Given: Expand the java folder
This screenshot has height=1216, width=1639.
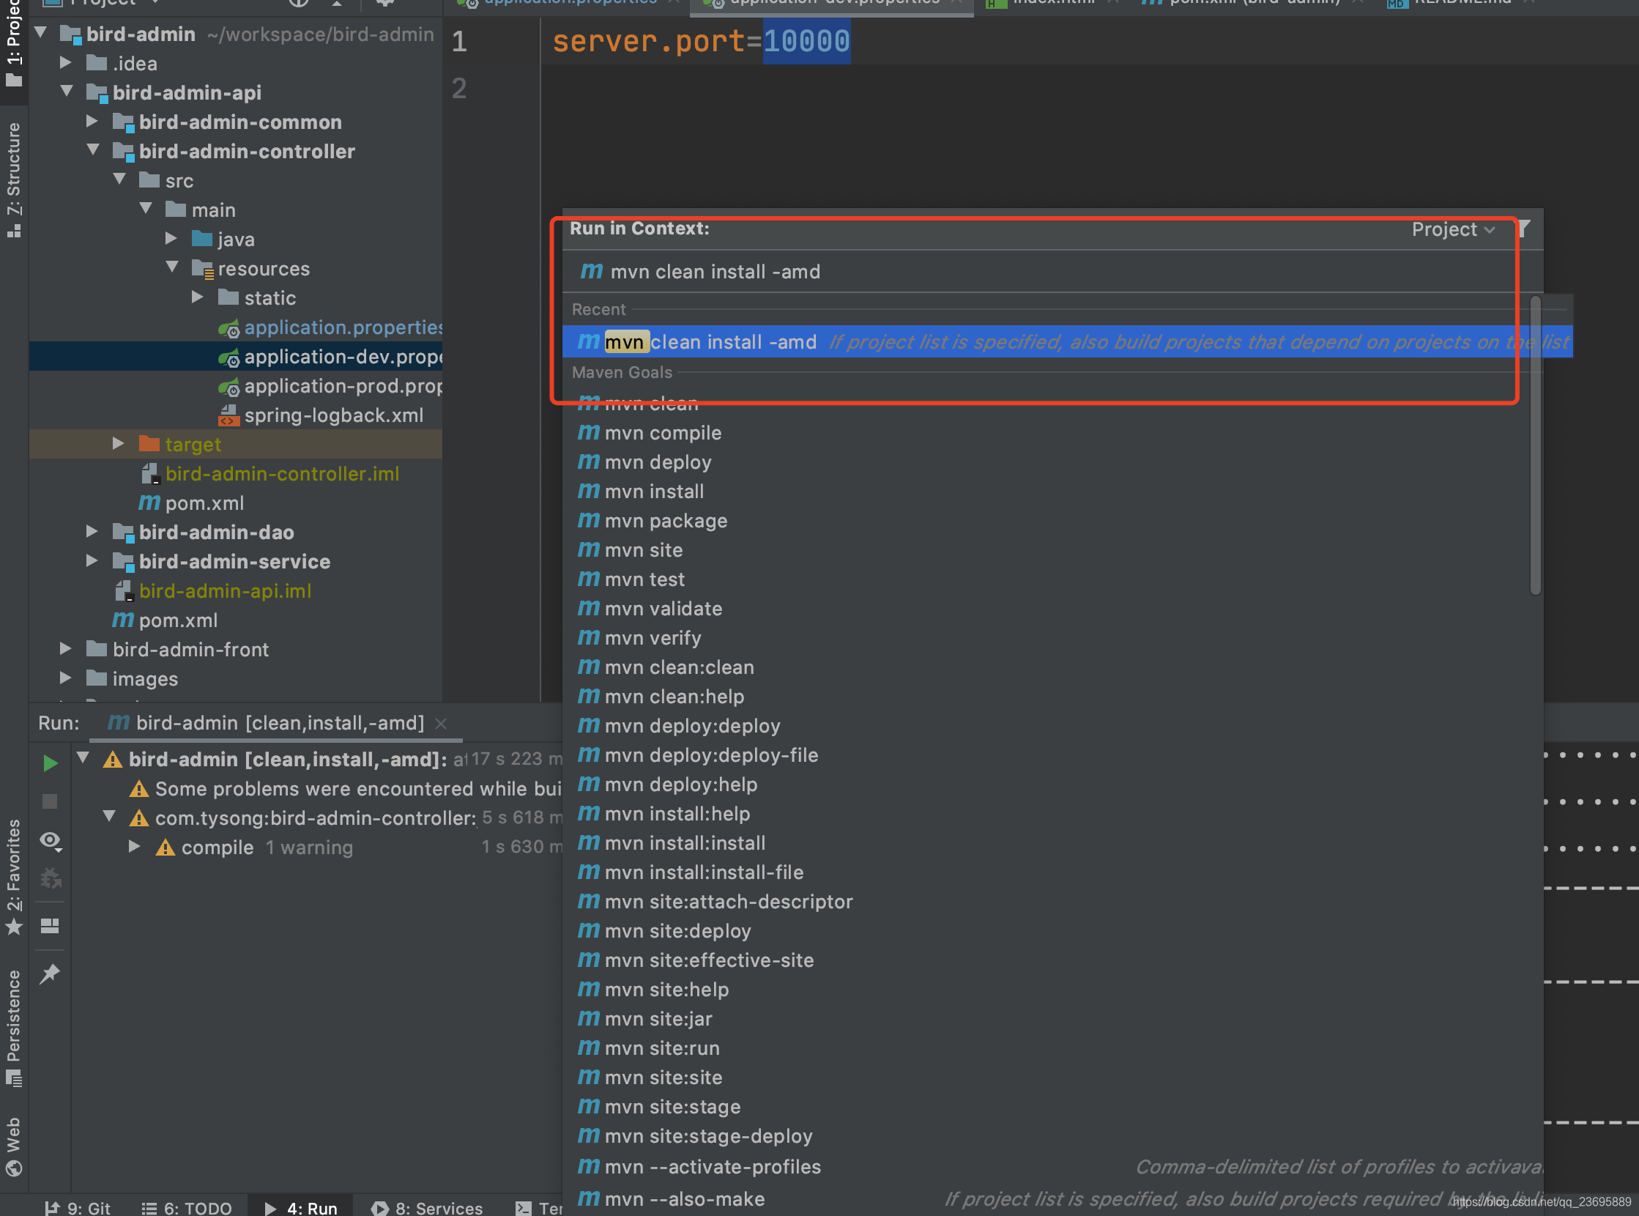Looking at the screenshot, I should tap(171, 239).
